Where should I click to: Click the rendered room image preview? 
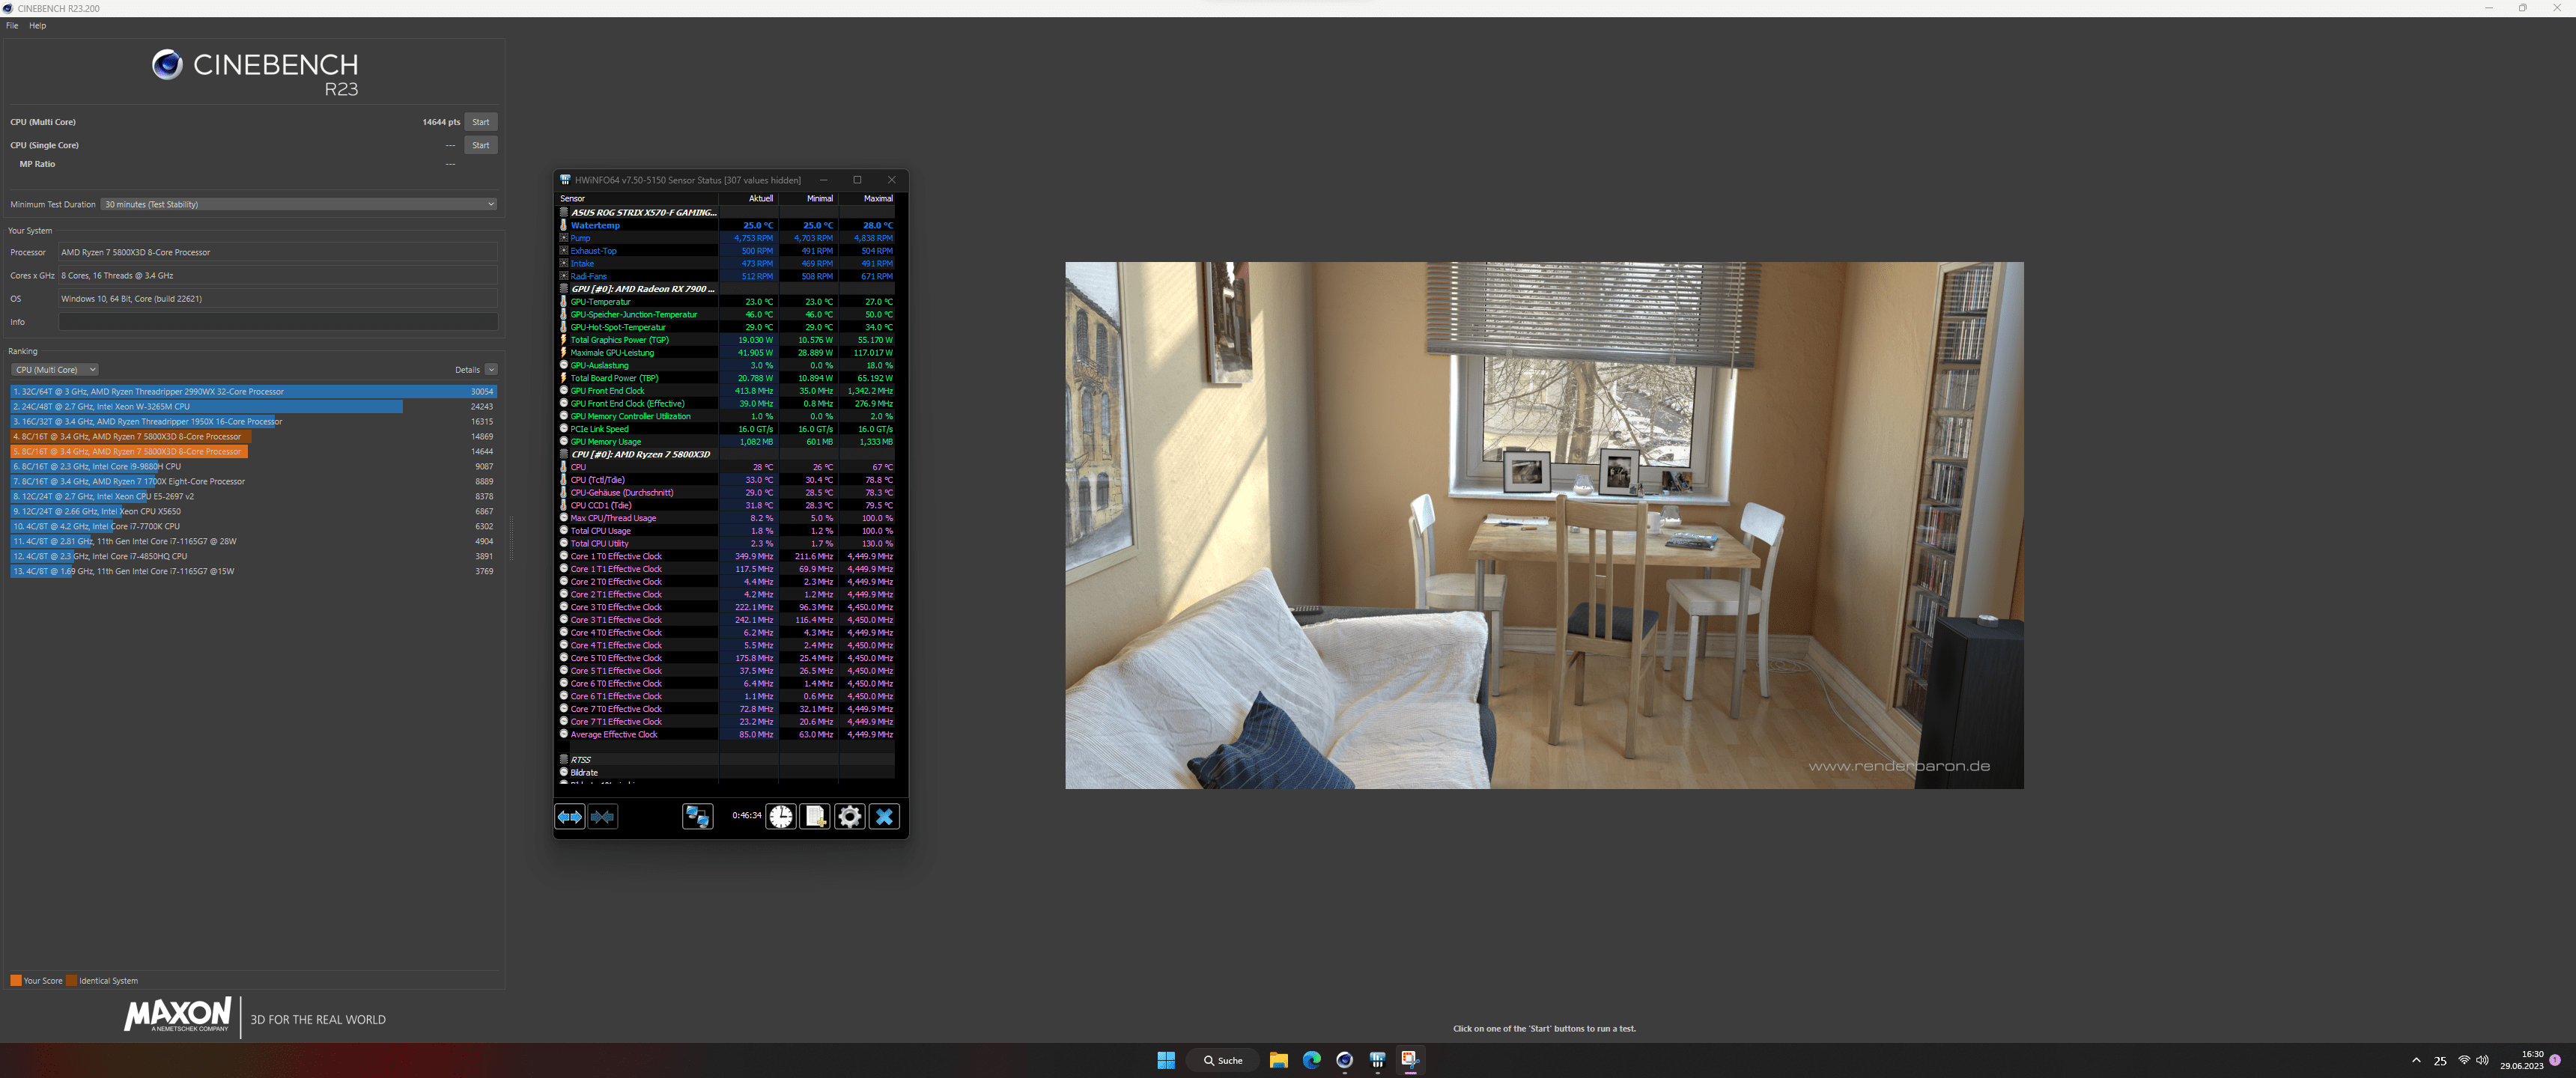[1544, 525]
